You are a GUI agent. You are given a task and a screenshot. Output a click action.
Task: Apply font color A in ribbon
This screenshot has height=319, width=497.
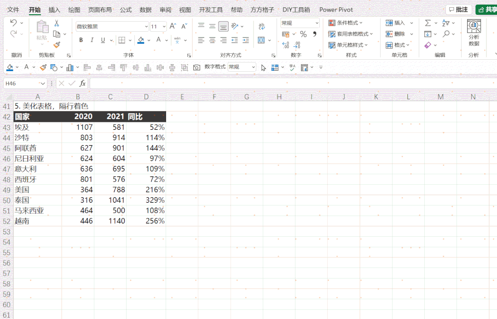(x=158, y=40)
